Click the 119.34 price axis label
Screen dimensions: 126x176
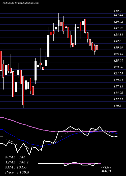click(x=118, y=80)
